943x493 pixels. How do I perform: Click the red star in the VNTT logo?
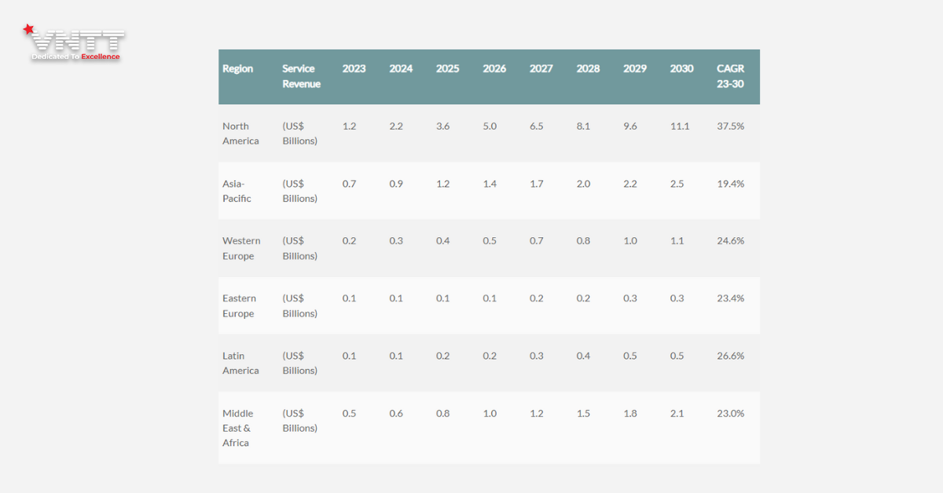tap(29, 30)
